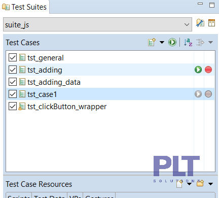
Task: Click new folder icon in Test Case Resources
Action: pos(200,183)
